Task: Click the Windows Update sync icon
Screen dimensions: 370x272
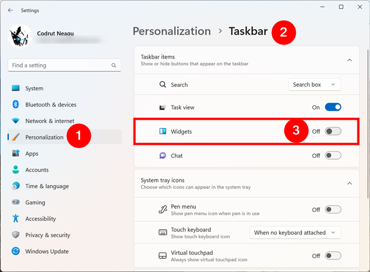Action: coord(16,251)
